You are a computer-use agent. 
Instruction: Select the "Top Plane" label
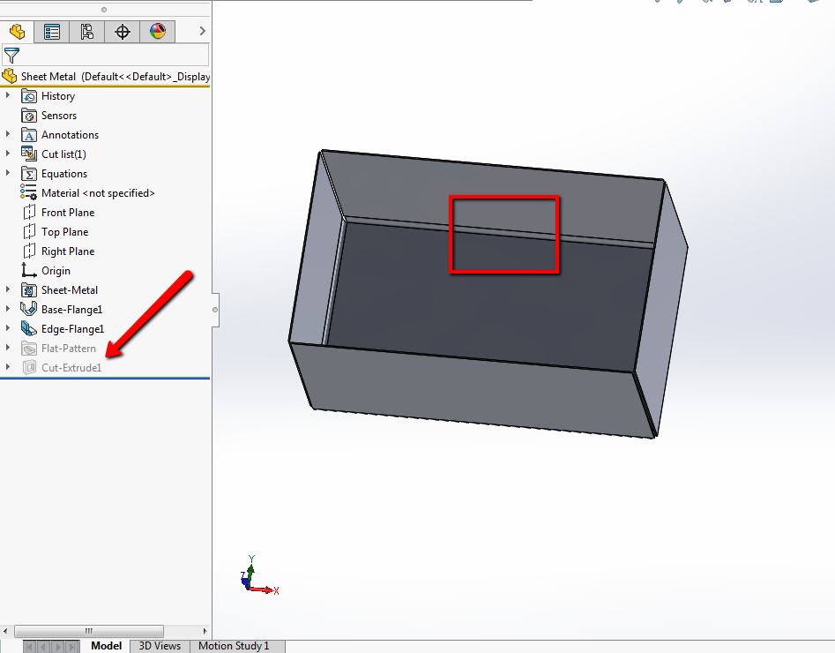[65, 232]
